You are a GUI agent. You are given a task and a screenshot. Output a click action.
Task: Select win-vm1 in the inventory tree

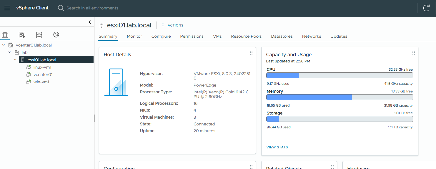pyautogui.click(x=41, y=82)
